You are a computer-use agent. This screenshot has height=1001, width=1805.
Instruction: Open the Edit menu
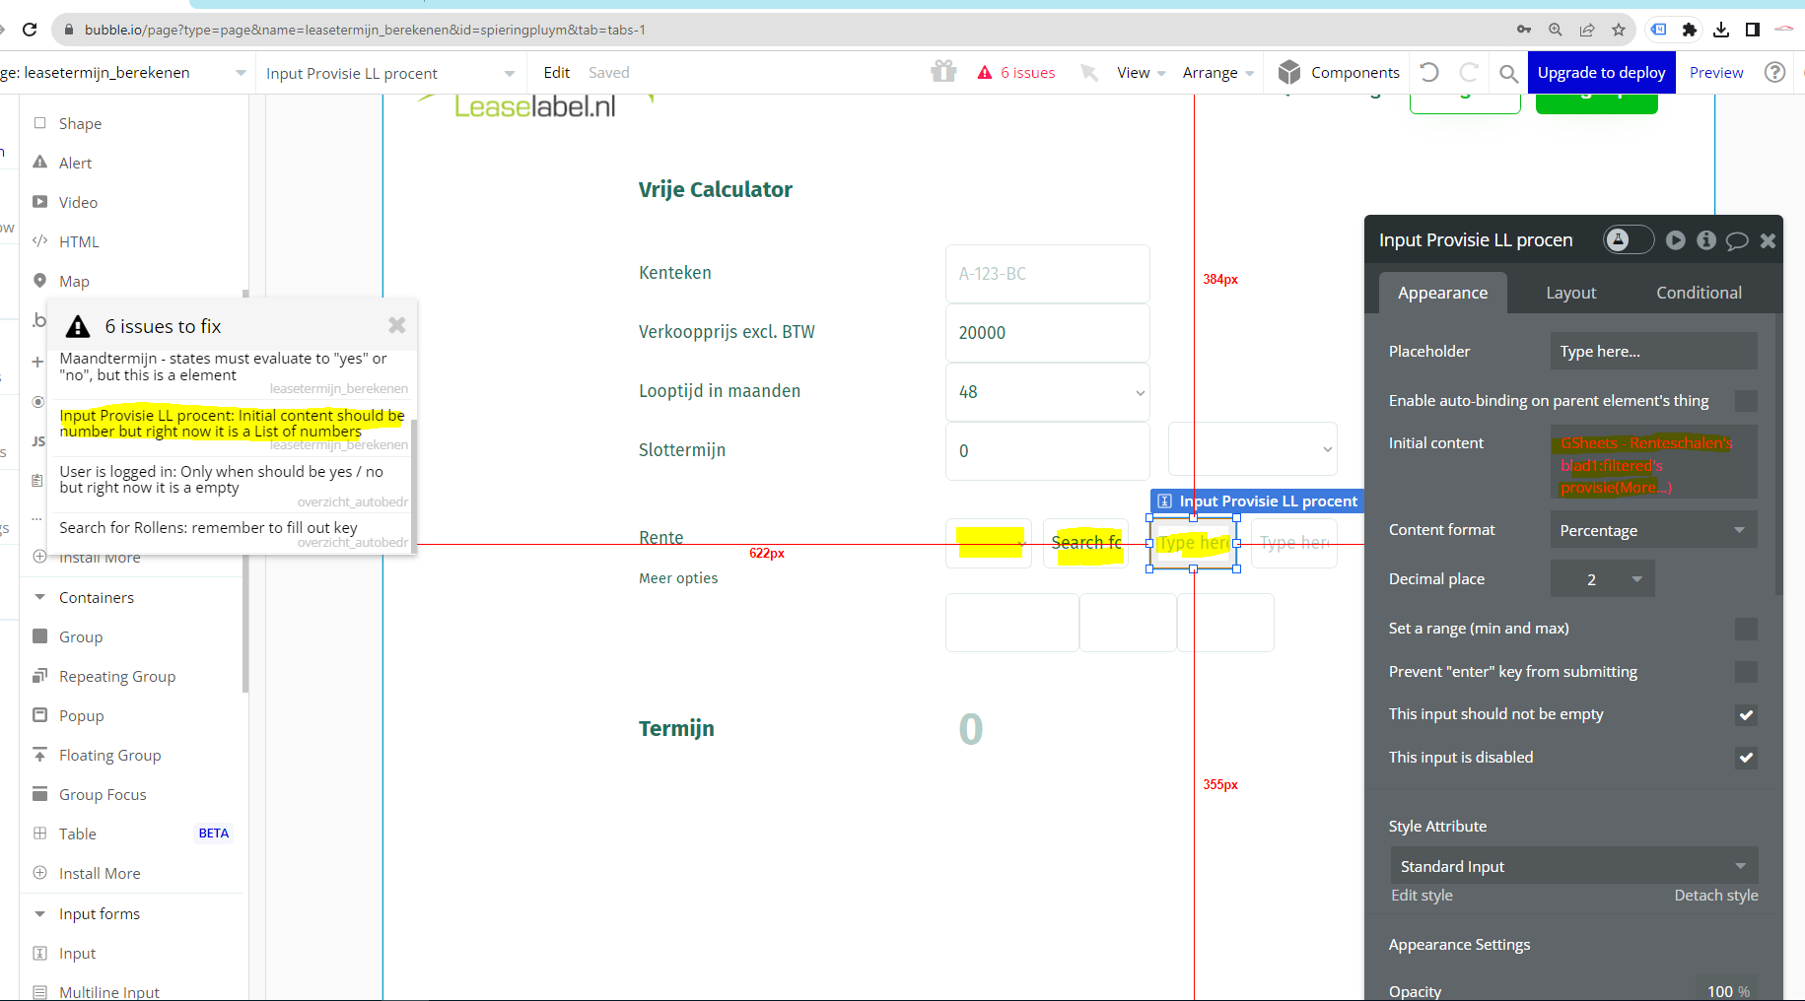(x=556, y=73)
